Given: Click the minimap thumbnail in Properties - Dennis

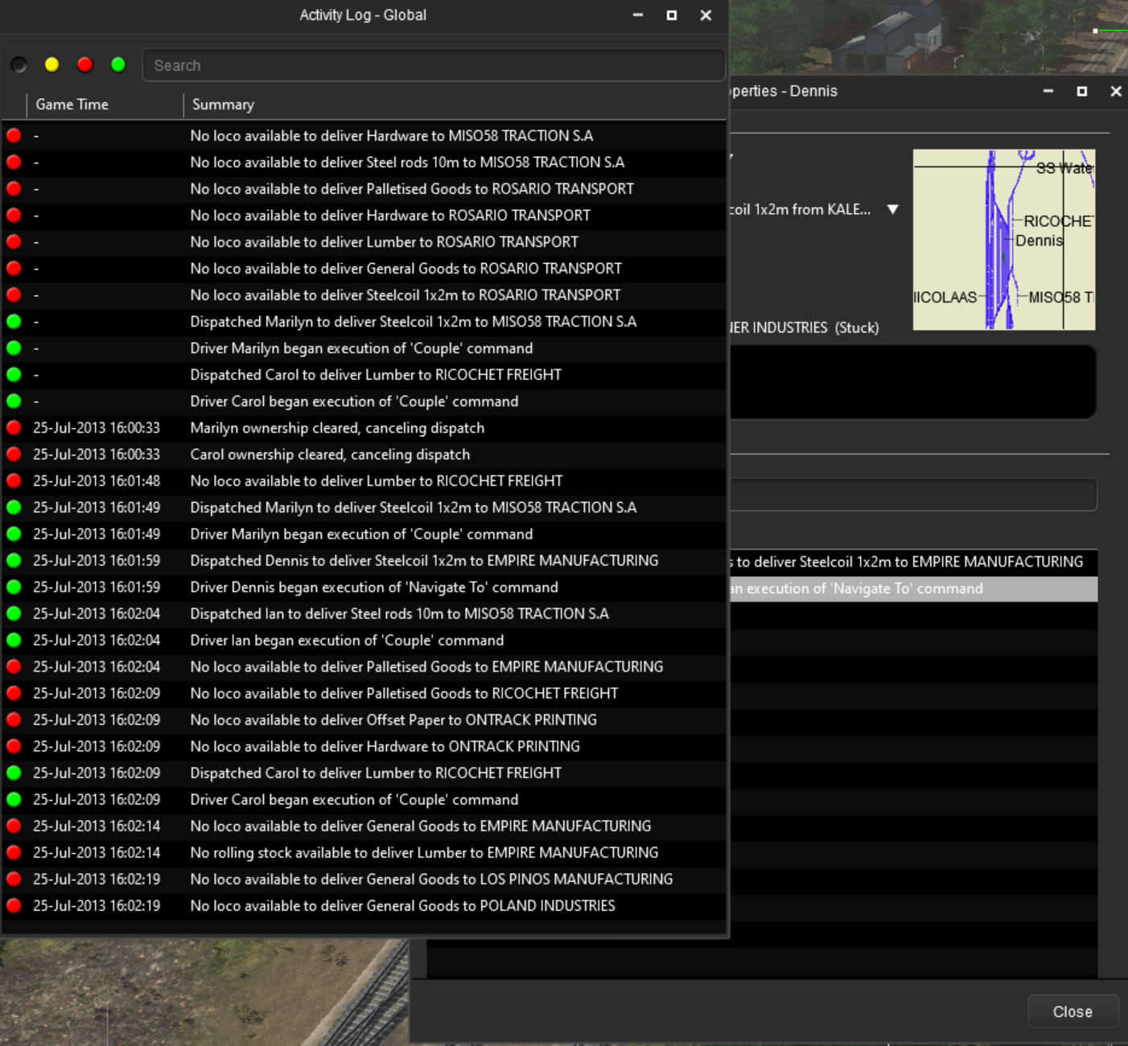Looking at the screenshot, I should pos(1004,240).
